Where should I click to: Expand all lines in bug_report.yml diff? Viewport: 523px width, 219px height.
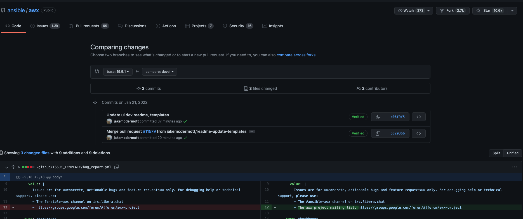click(x=13, y=167)
